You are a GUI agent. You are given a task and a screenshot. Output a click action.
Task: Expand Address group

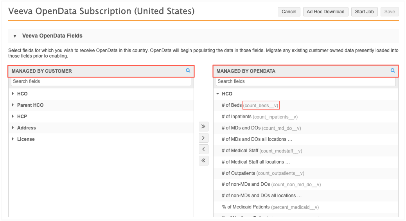(13, 128)
